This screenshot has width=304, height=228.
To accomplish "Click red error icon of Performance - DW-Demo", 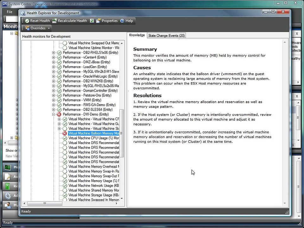I will click(x=59, y=114).
